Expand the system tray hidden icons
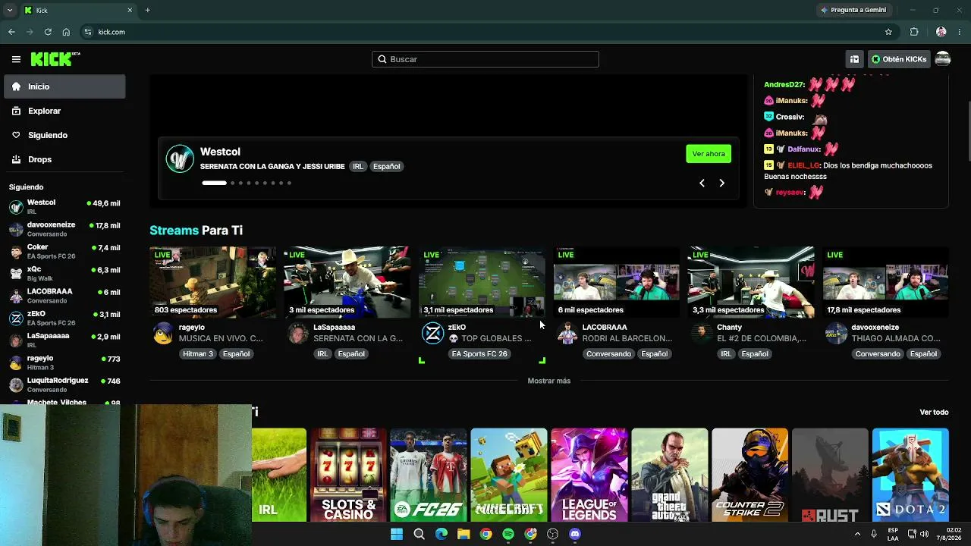 click(x=858, y=534)
